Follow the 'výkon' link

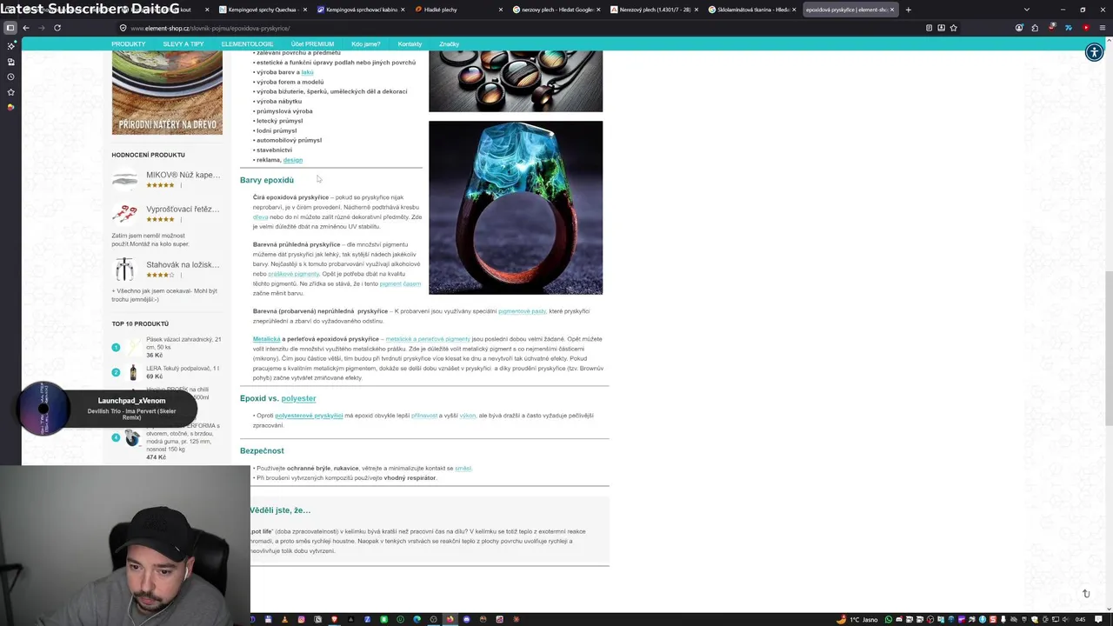tap(468, 416)
